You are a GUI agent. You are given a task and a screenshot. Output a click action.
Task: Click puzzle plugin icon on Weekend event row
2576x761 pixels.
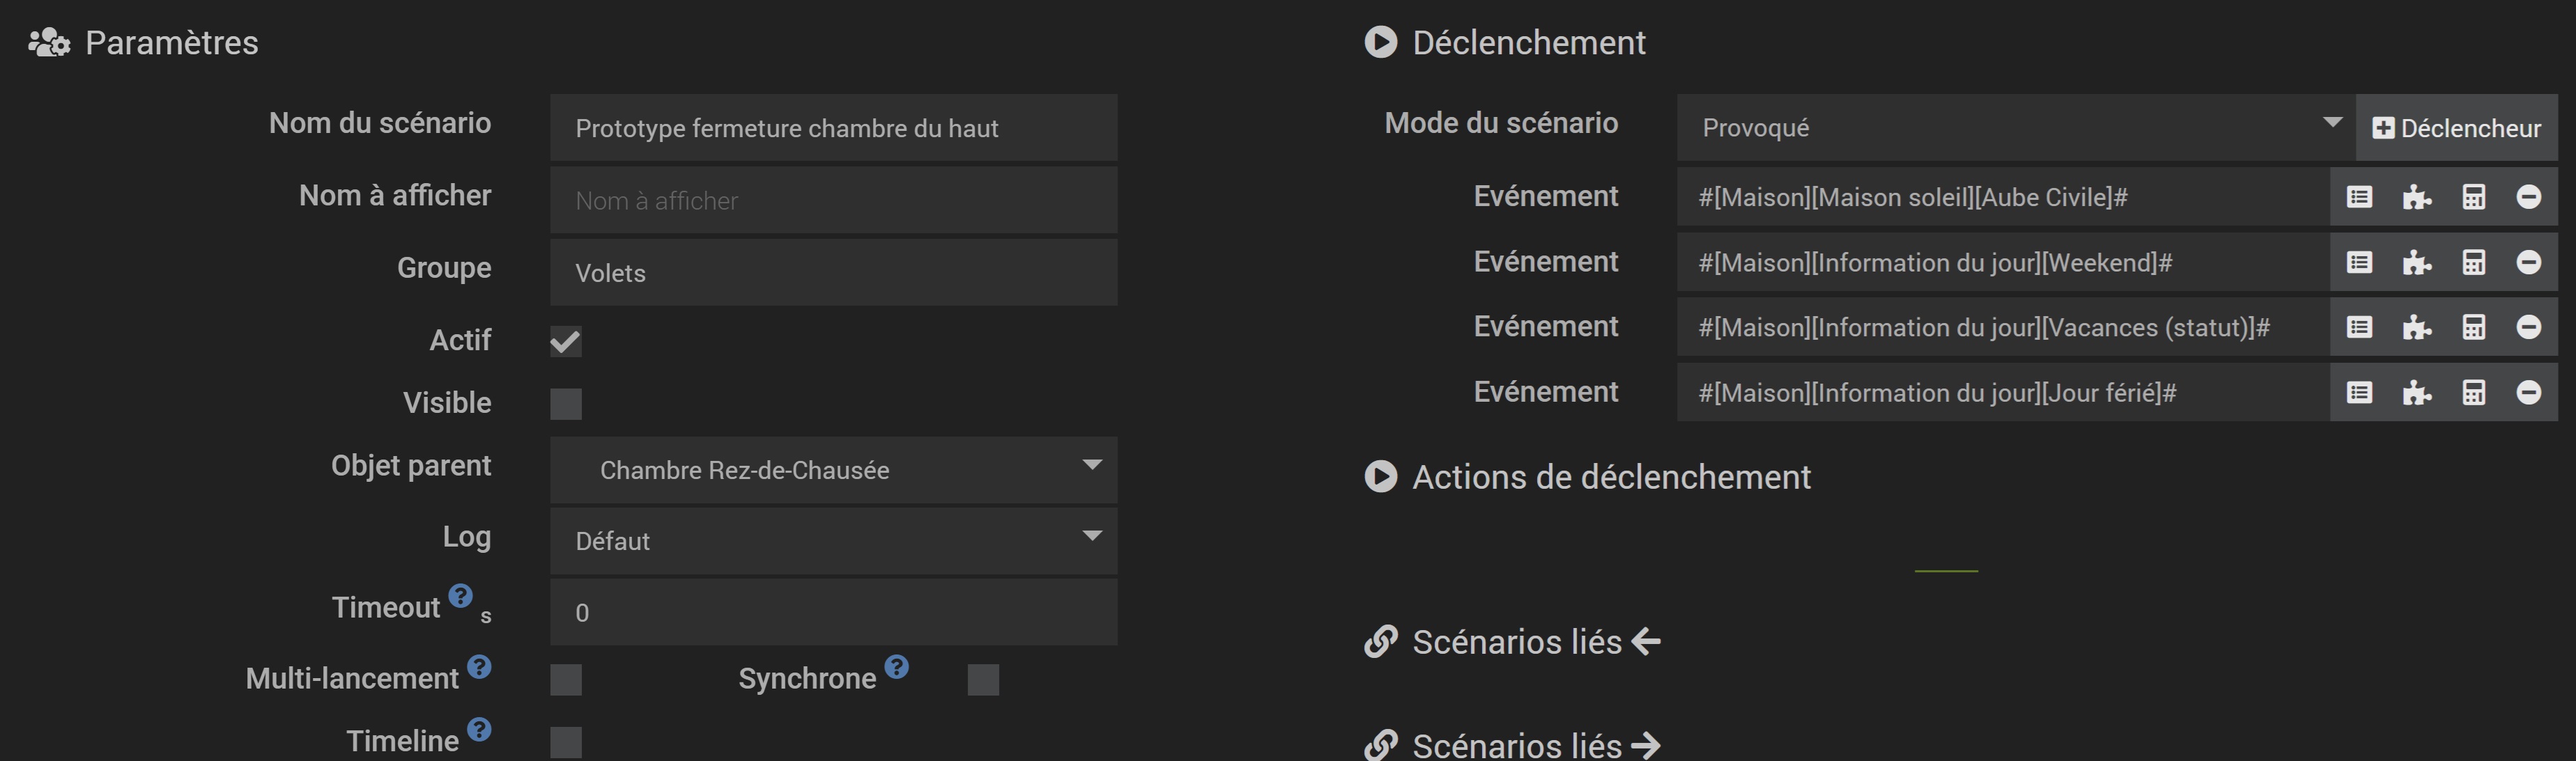[x=2416, y=262]
